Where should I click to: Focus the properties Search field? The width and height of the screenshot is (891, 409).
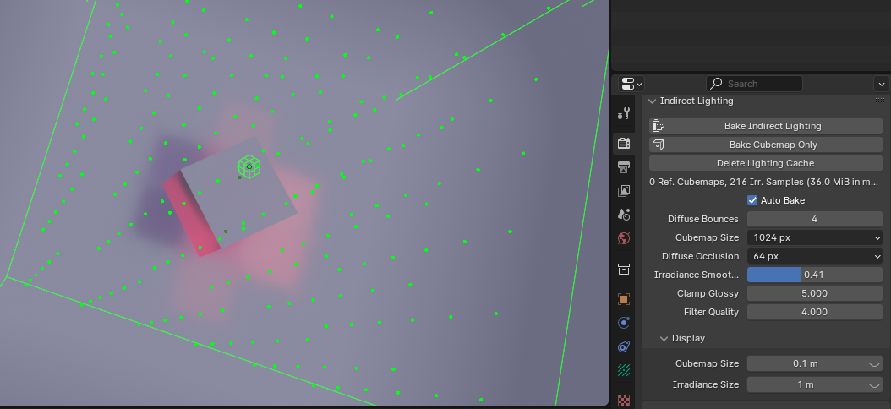pos(754,84)
